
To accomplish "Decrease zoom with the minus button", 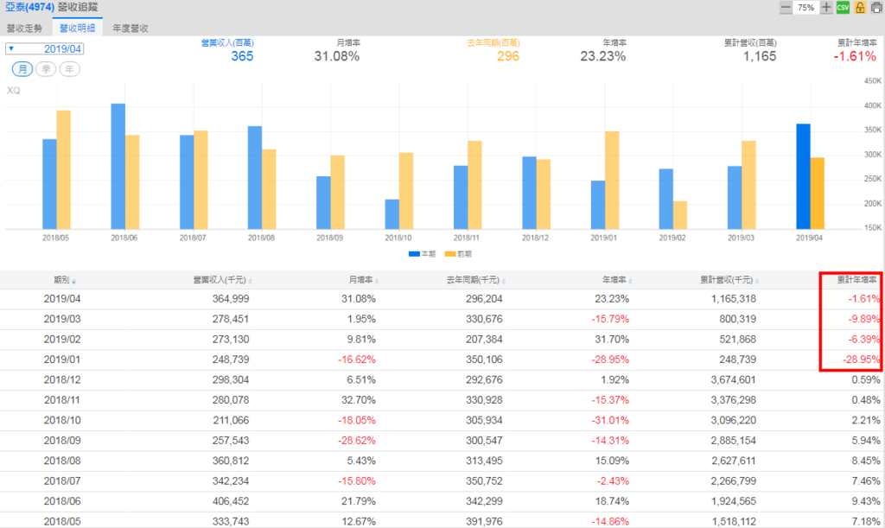I will tap(786, 7).
